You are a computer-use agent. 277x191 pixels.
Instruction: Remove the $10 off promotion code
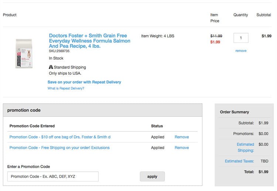(x=182, y=137)
